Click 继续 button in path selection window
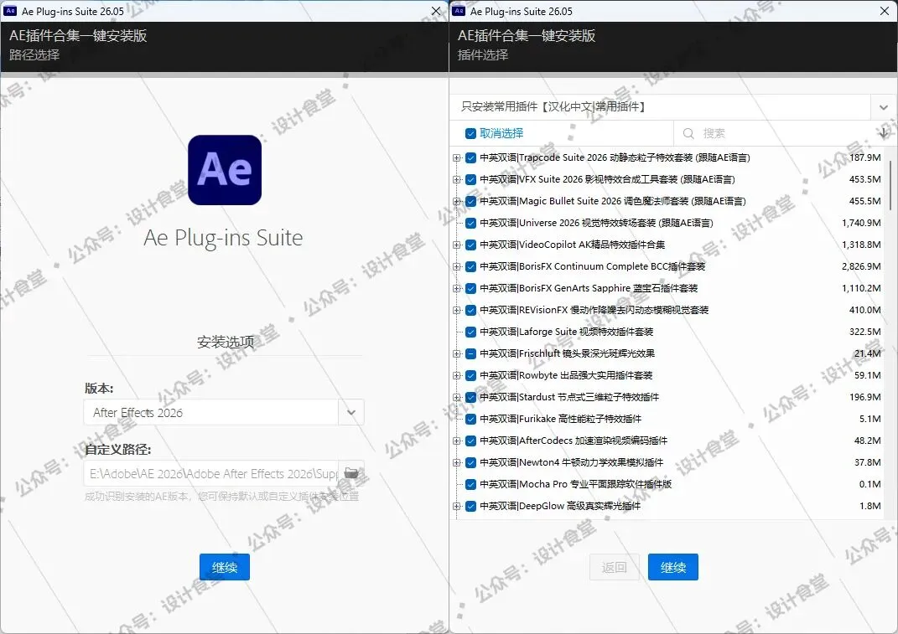Viewport: 898px width, 634px height. coord(225,567)
